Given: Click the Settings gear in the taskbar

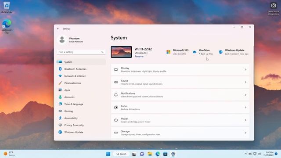Looking at the screenshot, I should 173,154.
